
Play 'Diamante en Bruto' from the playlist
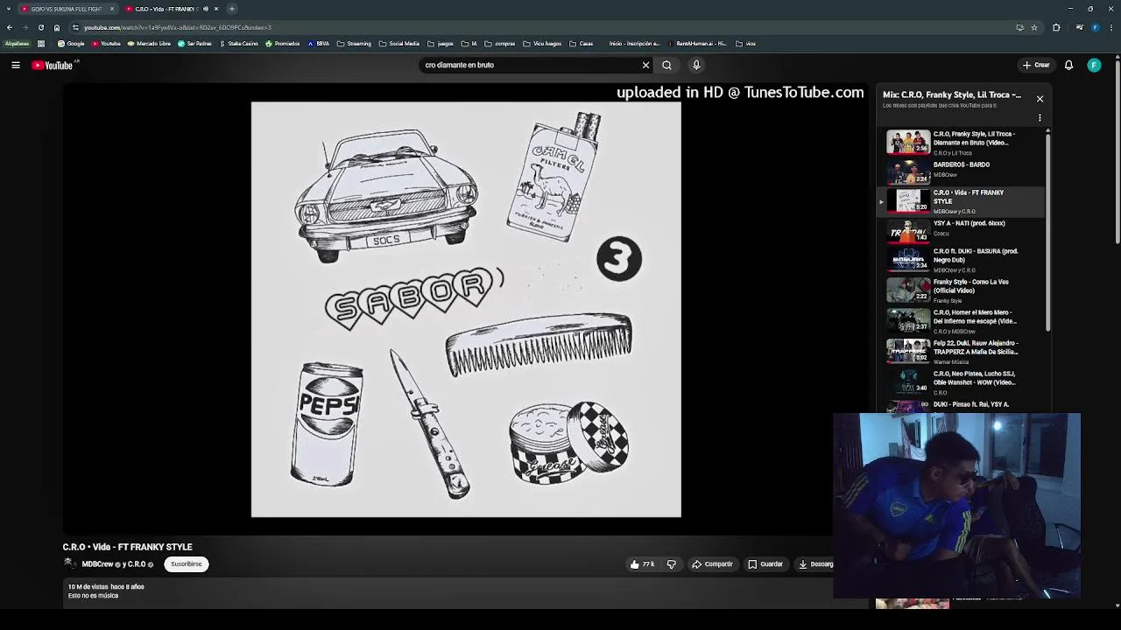pos(961,143)
